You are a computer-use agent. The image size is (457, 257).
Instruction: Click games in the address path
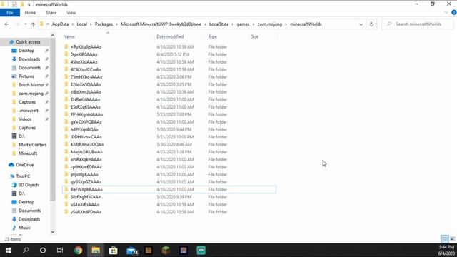pos(243,24)
